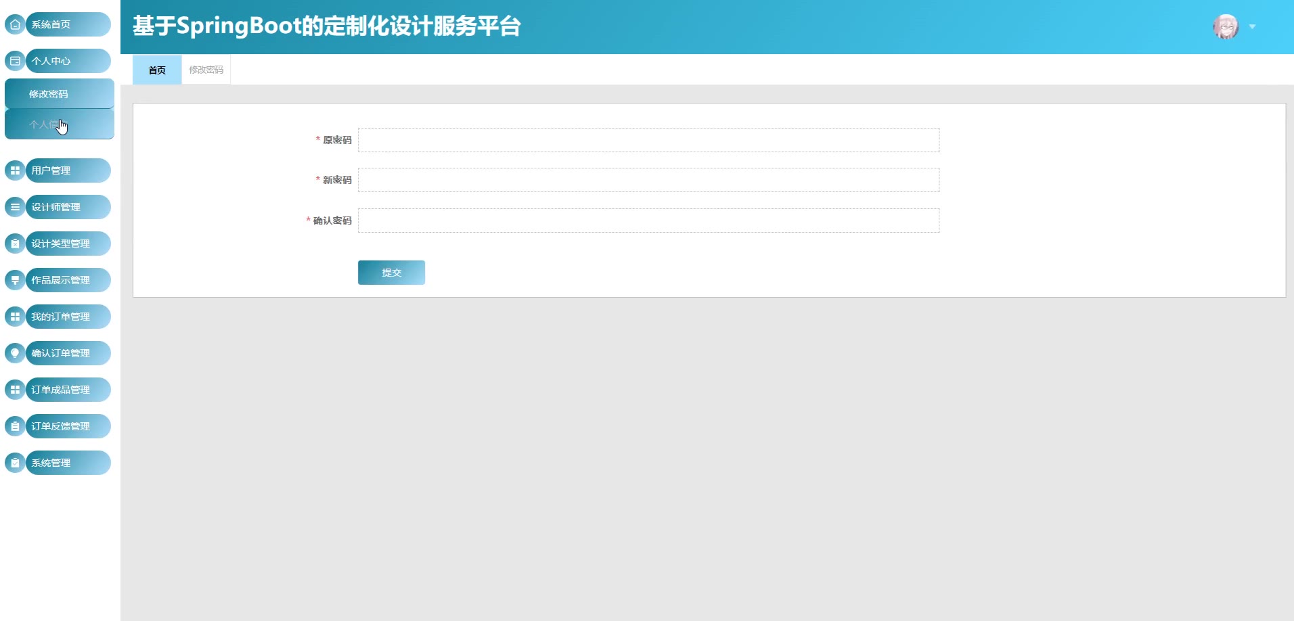The width and height of the screenshot is (1294, 621).
Task: Open the 系统管理 menu
Action: [x=68, y=463]
